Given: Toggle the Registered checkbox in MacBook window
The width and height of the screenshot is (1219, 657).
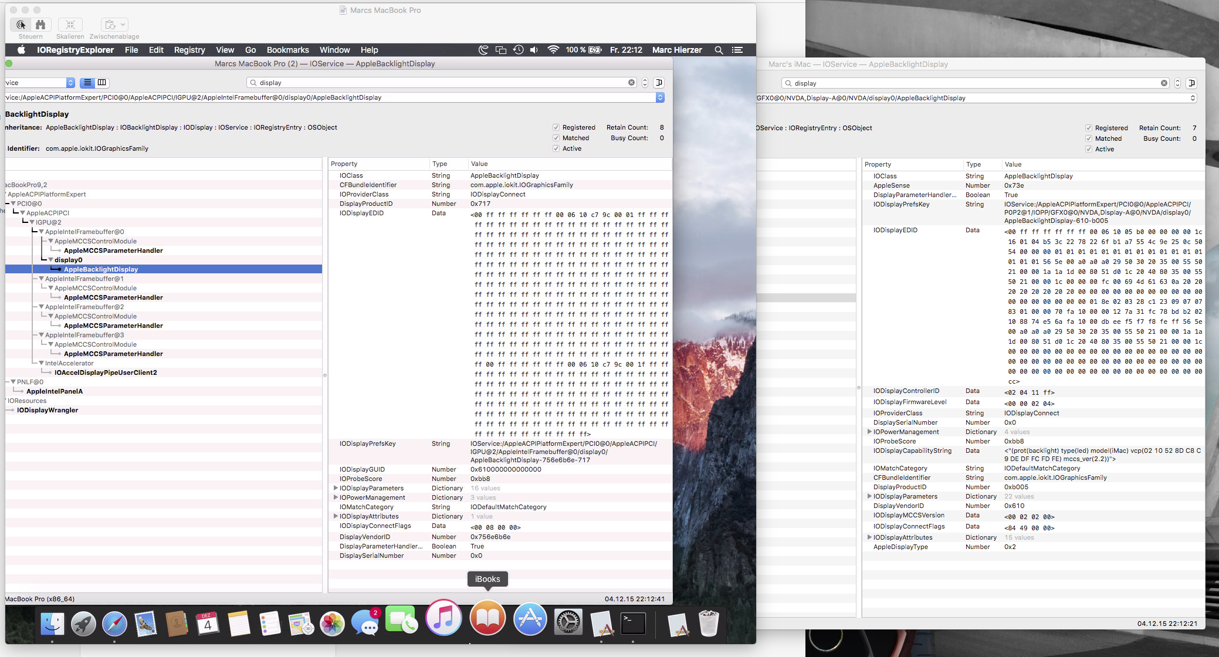Looking at the screenshot, I should (x=556, y=127).
